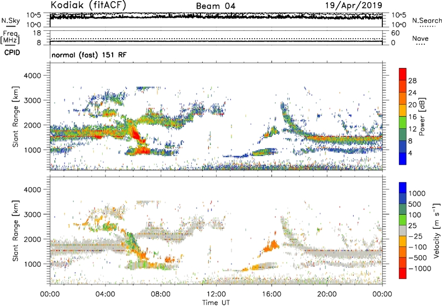442x306 pixels.
Task: Click the 'CPID' label
Action: [12, 52]
